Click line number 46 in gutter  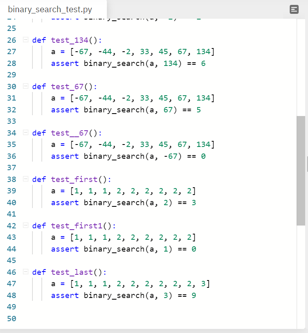(x=11, y=272)
